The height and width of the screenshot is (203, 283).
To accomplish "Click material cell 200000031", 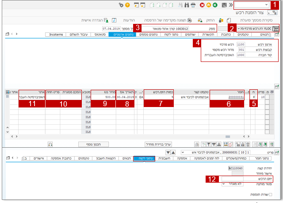I will click(x=227, y=97).
